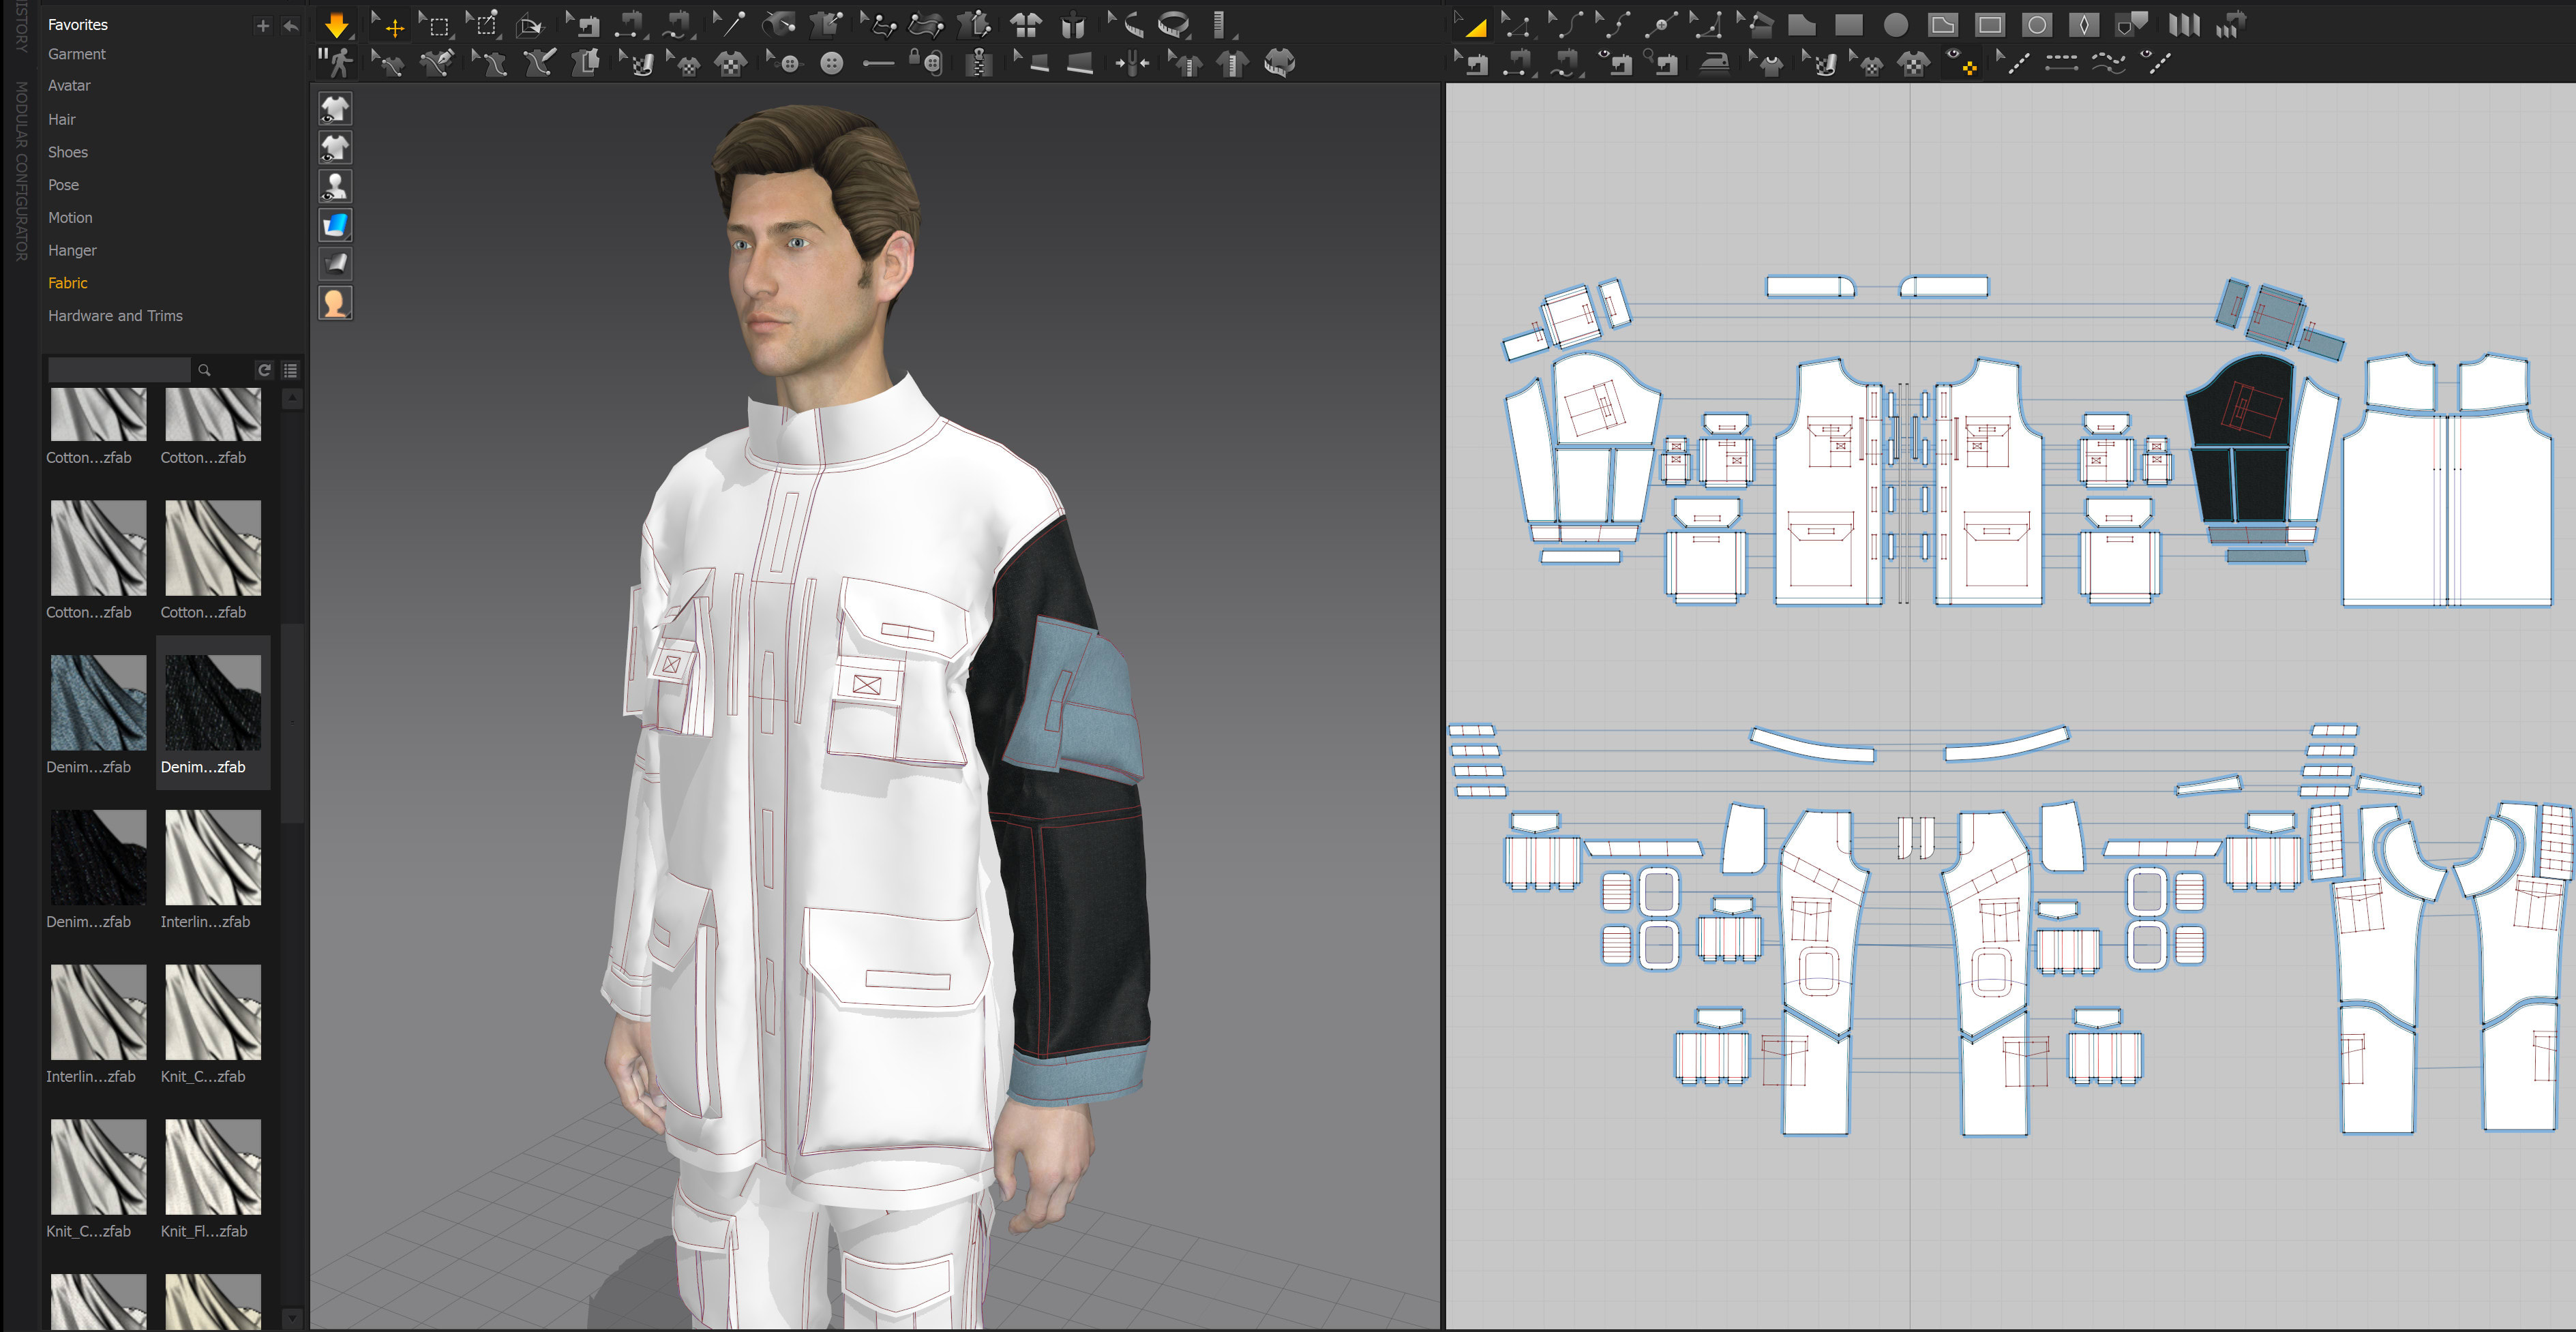Select the blue denim fabric thumbnail
The image size is (2576, 1332).
98,702
